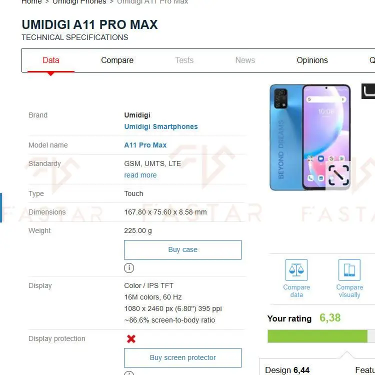
Task: Click the info icon below Buy case
Action: (129, 267)
